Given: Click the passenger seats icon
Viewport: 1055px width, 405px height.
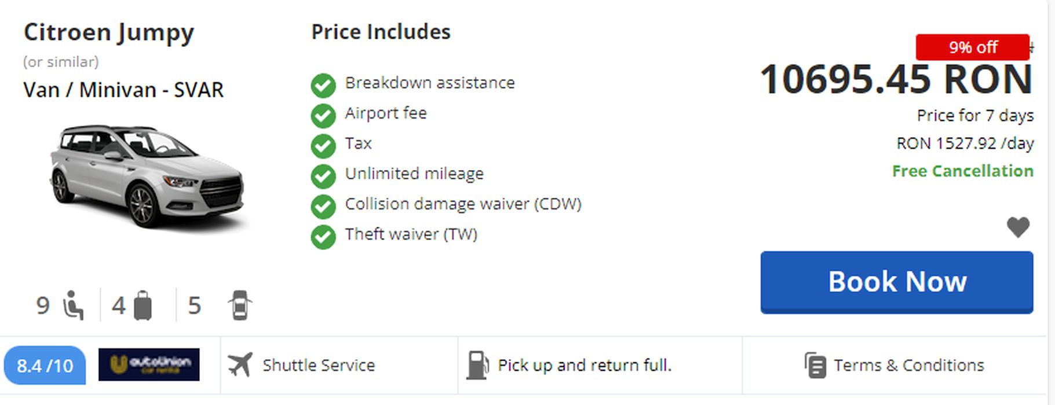Looking at the screenshot, I should coord(74,305).
